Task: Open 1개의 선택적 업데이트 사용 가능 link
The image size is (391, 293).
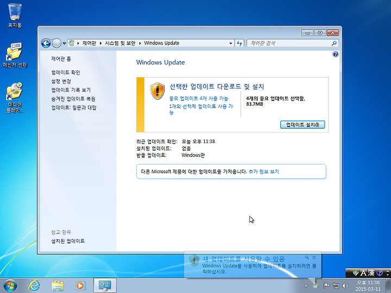Action: (201, 109)
